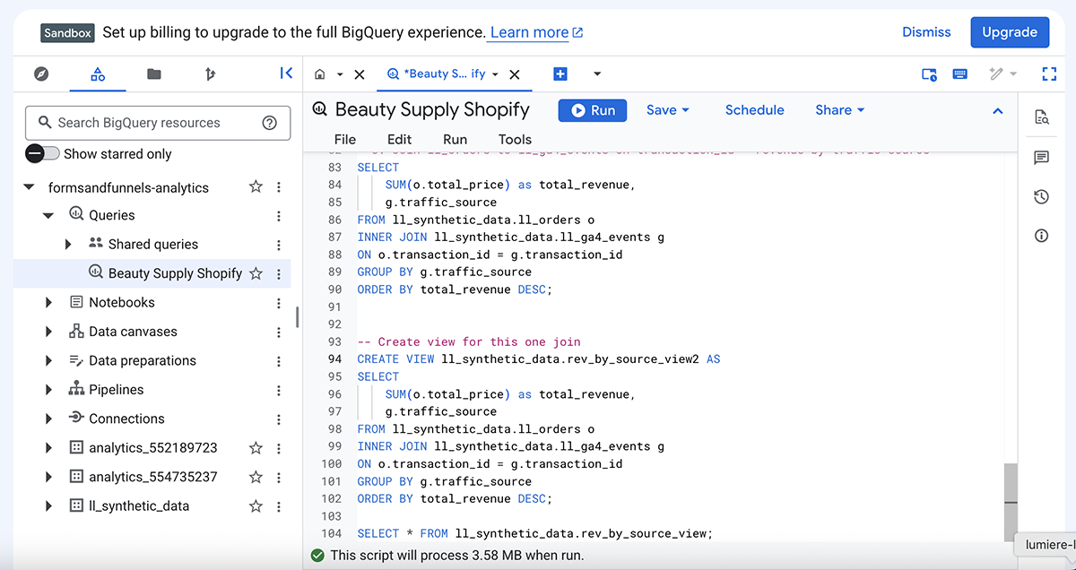
Task: Star the ll_synthetic_data dataset
Action: [256, 506]
